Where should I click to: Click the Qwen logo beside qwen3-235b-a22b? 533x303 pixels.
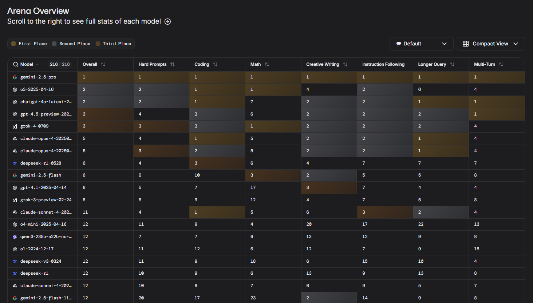pyautogui.click(x=15, y=237)
